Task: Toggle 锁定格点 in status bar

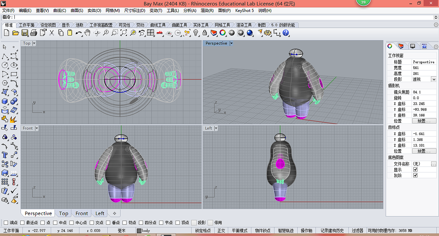Action: pos(203,231)
